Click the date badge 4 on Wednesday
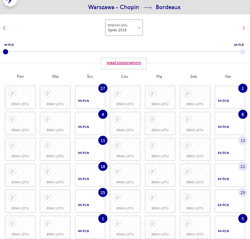Image resolution: width=250 pixels, height=239 pixels. [x=103, y=114]
